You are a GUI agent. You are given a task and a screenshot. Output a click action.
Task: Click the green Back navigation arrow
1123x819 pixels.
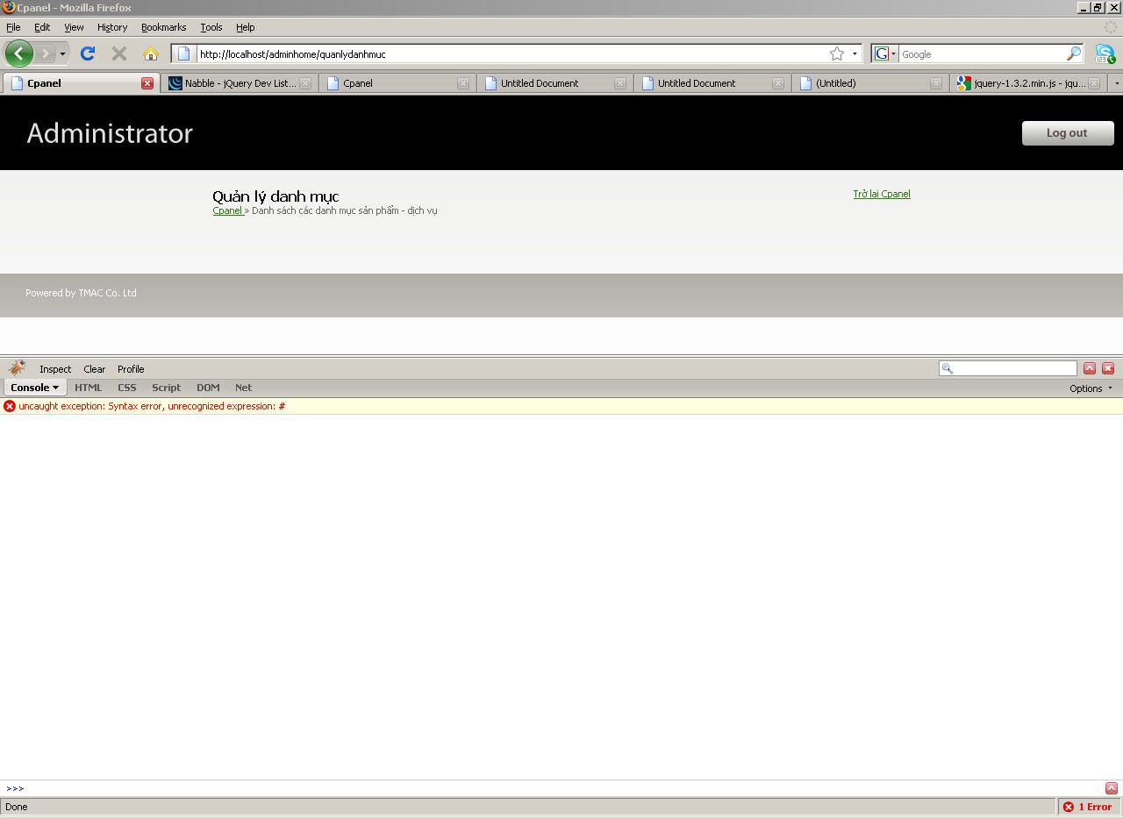(x=18, y=53)
